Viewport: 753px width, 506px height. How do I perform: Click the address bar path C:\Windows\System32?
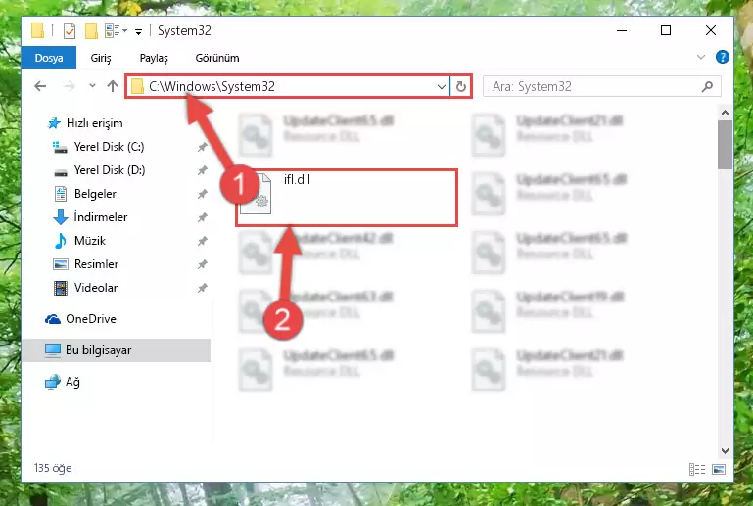point(212,86)
